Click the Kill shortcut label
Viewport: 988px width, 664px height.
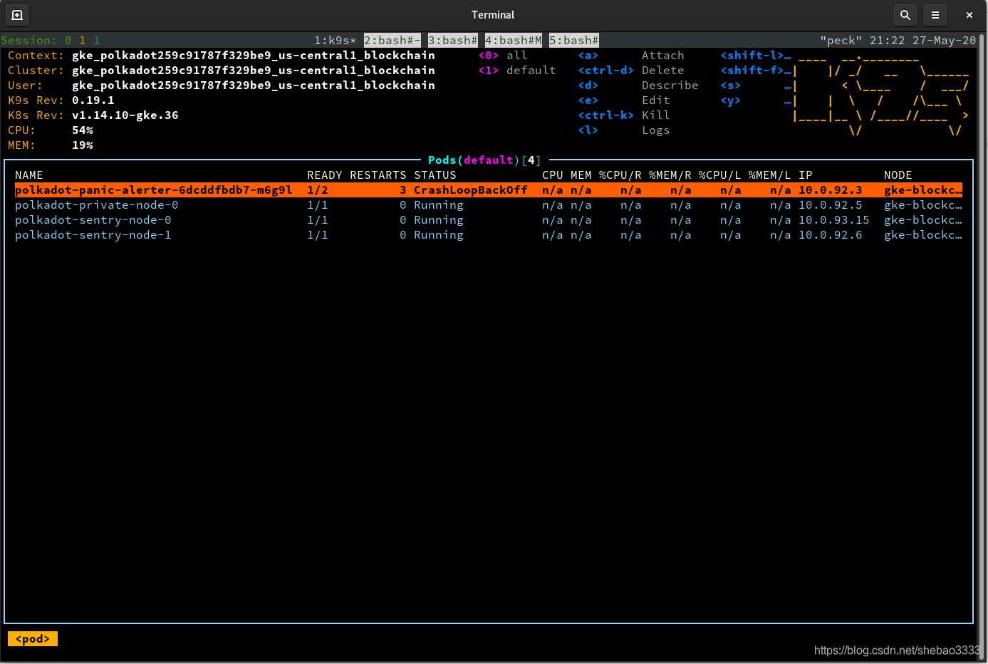tap(656, 115)
